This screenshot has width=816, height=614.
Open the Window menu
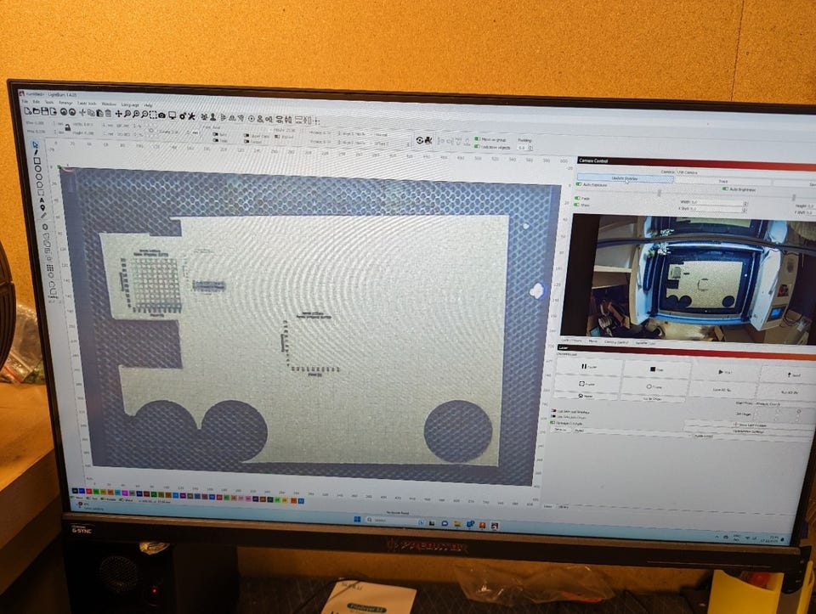(x=108, y=104)
